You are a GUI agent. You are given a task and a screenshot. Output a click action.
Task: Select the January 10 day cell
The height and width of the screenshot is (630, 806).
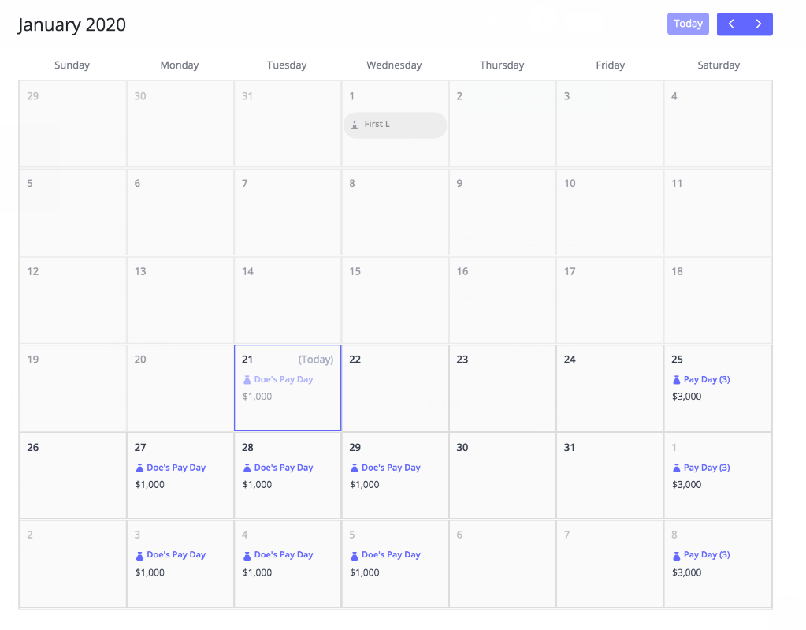tap(610, 212)
